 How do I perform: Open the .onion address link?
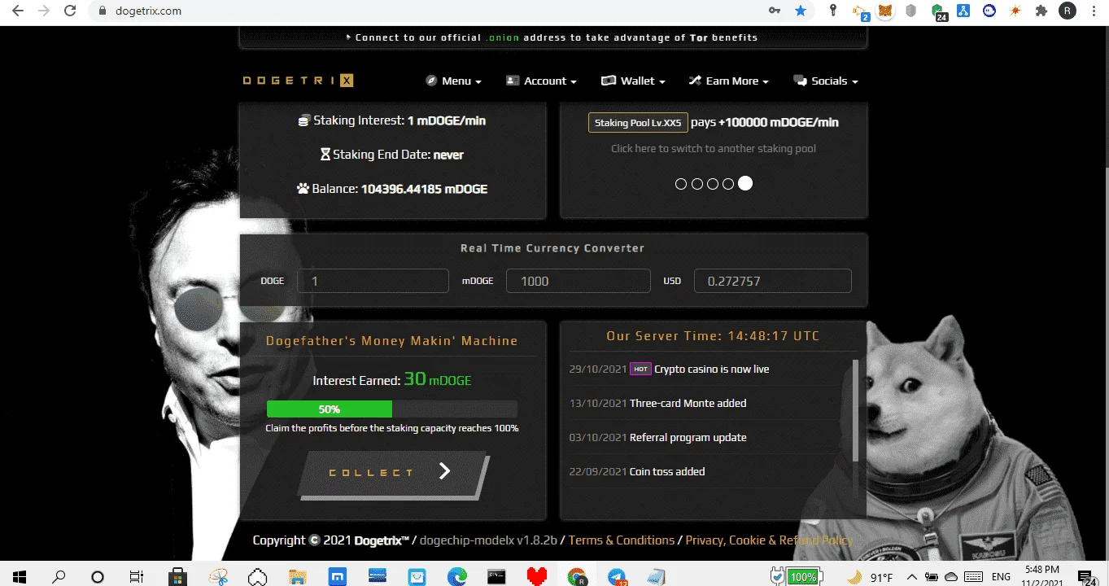tap(503, 37)
